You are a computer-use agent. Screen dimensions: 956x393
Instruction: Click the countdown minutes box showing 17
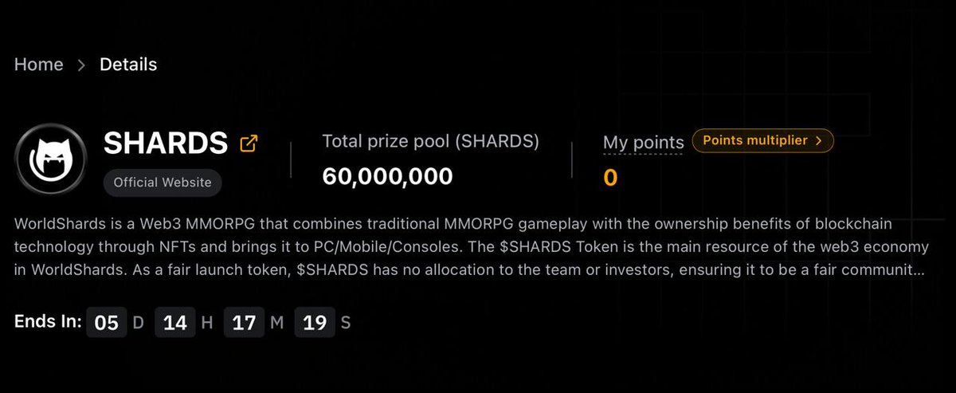point(245,323)
